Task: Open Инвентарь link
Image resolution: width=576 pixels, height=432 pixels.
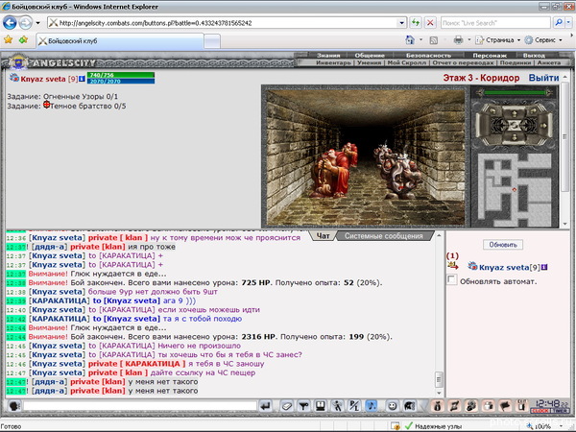Action: pos(333,62)
